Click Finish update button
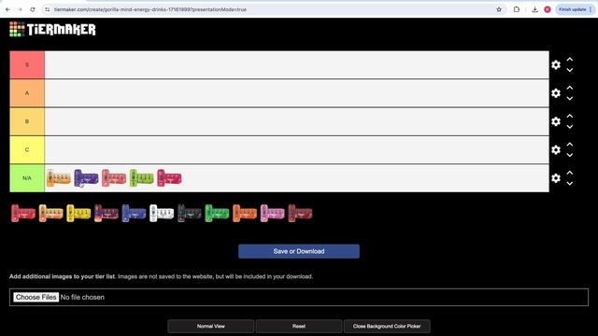This screenshot has height=336, width=598. 576,9
